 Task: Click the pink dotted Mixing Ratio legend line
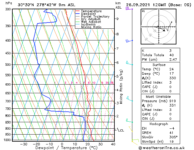tap(77, 27)
